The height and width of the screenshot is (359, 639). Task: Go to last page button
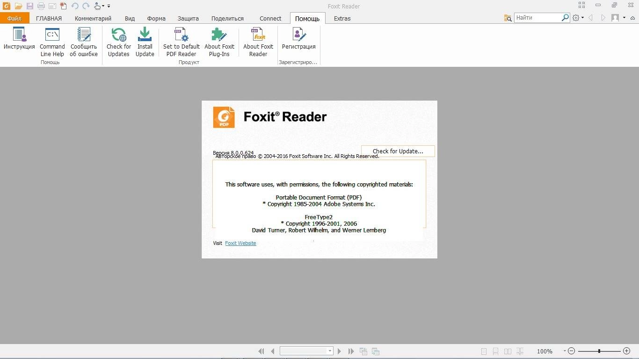pos(351,351)
